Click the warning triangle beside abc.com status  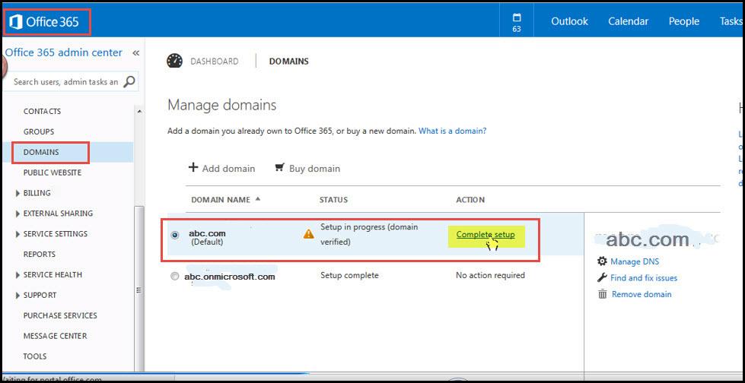tap(309, 233)
